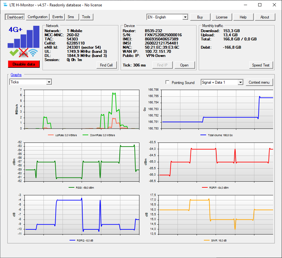Open the Events tab
Screen dimensions: 282x258
click(x=57, y=17)
